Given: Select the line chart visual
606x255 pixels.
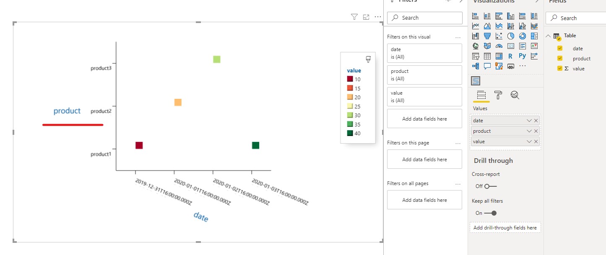Looking at the screenshot, I should [476, 26].
